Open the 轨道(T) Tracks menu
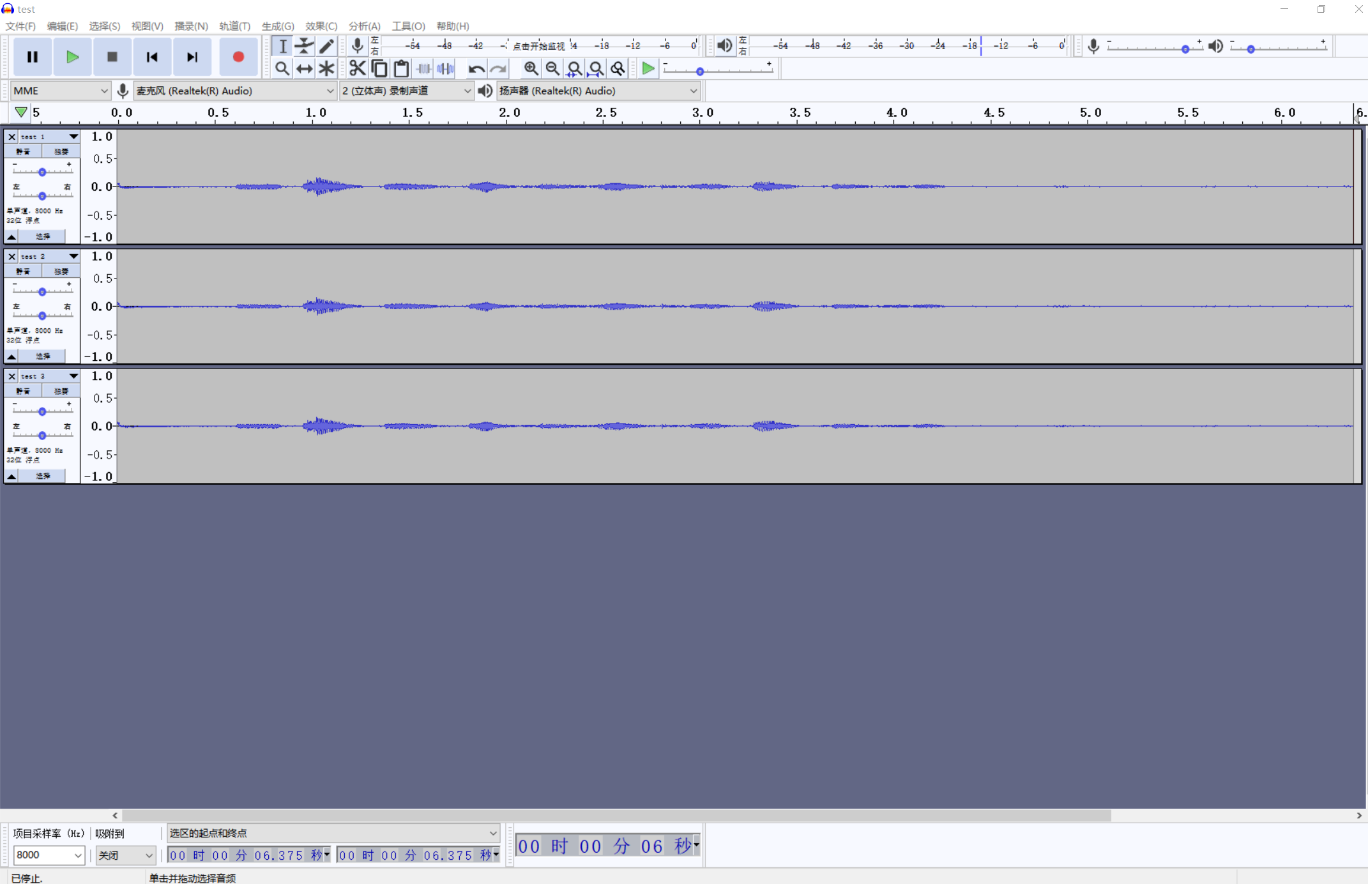Screen dimensions: 1368x884 (234, 26)
